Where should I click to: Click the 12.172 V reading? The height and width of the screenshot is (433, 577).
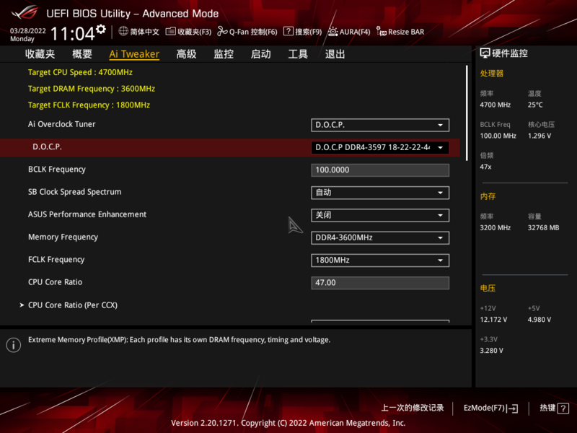pos(493,320)
